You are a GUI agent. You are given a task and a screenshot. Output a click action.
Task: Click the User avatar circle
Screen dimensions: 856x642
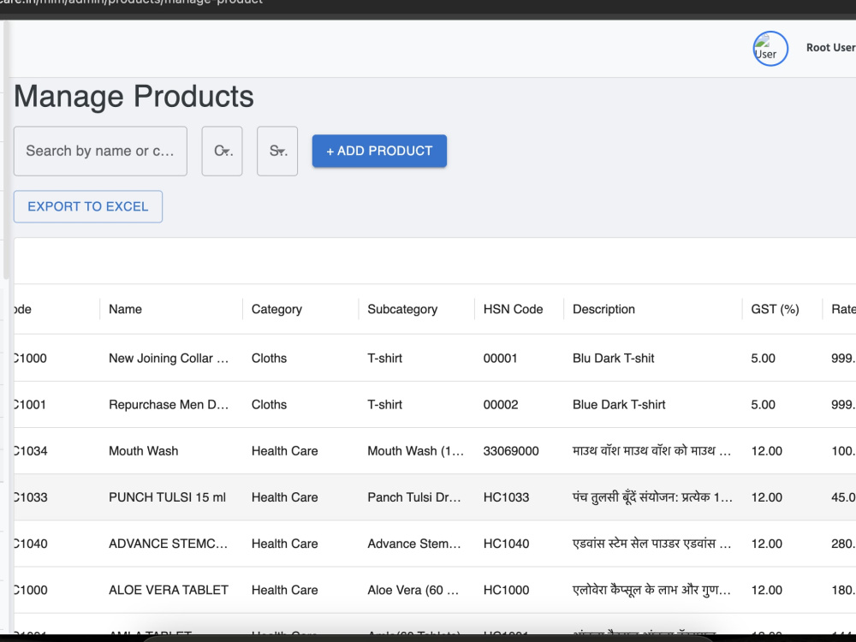click(x=770, y=49)
